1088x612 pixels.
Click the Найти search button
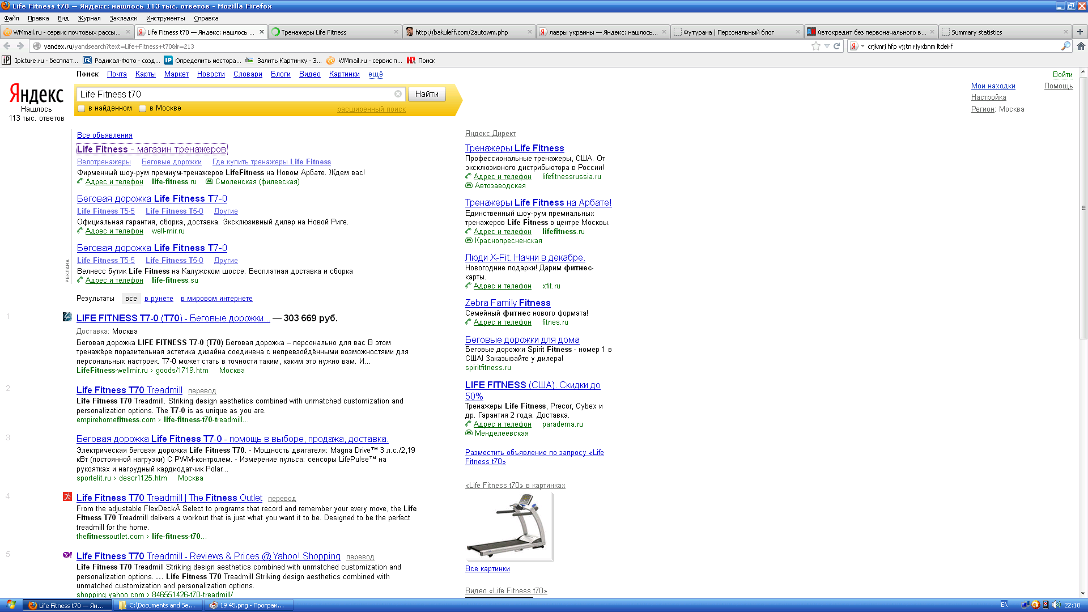427,94
